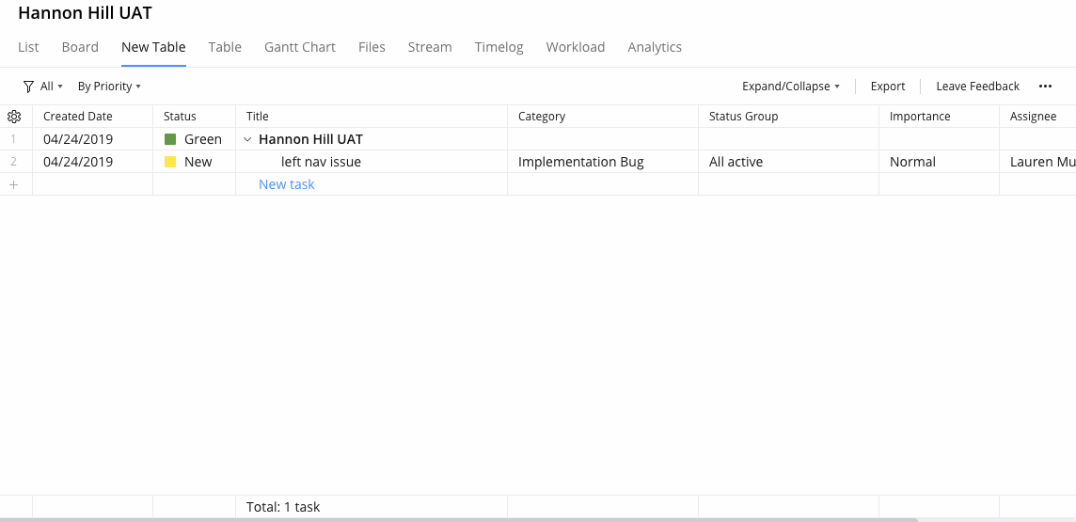Click the Green status text in row 1

pyautogui.click(x=203, y=139)
